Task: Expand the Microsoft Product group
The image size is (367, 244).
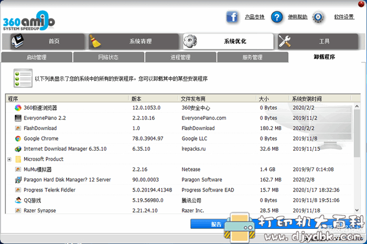Action: tap(9, 160)
